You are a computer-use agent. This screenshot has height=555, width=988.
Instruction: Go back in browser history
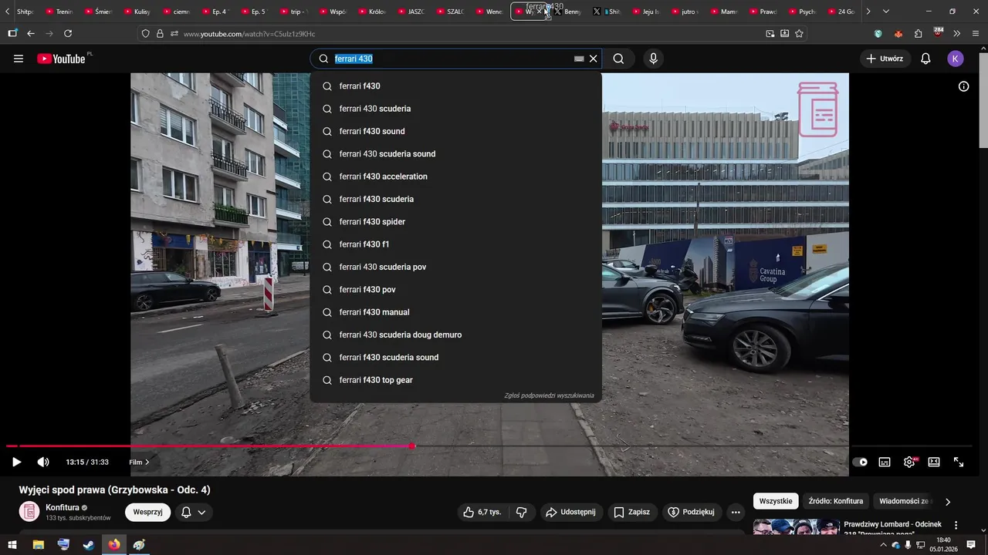tap(31, 34)
